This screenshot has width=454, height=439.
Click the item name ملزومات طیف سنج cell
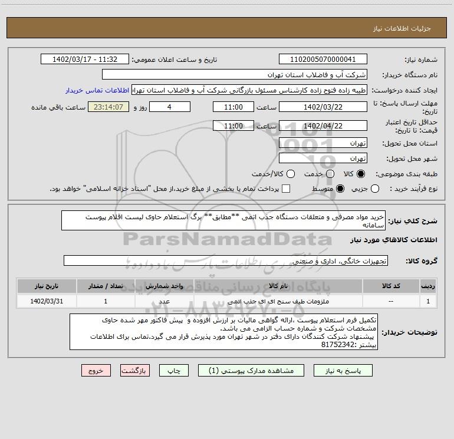tap(278, 302)
